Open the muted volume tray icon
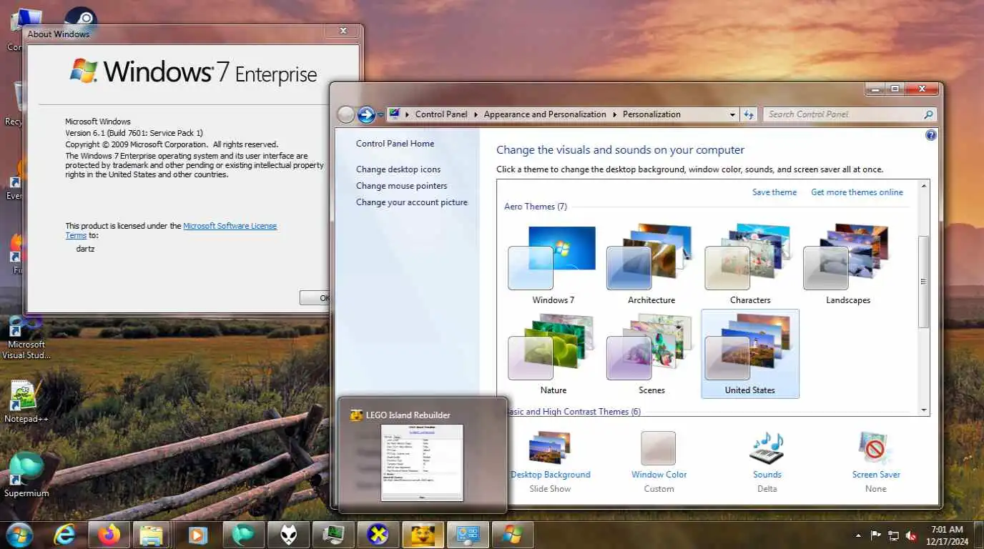 point(912,535)
